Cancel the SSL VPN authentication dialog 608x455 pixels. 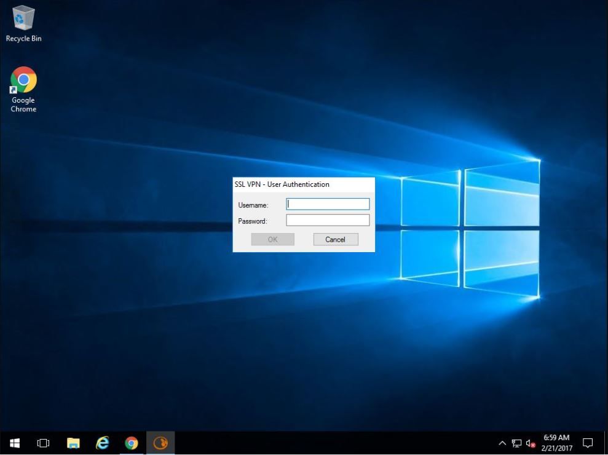point(336,239)
